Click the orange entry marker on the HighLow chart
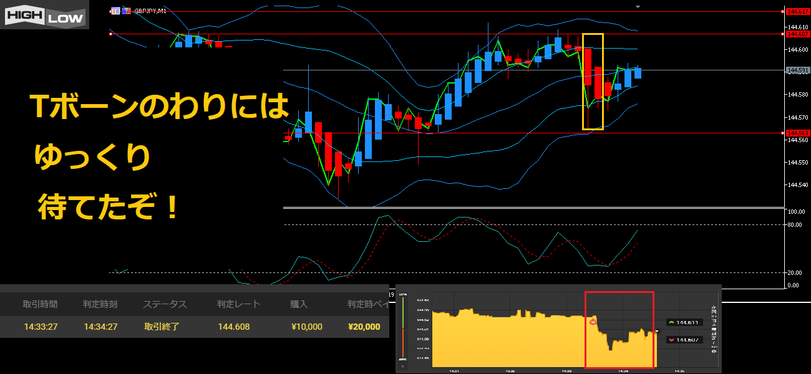This screenshot has height=374, width=811. coord(593,322)
